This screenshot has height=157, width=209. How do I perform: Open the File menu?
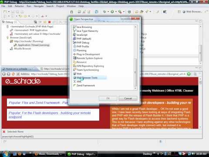tap(3, 6)
